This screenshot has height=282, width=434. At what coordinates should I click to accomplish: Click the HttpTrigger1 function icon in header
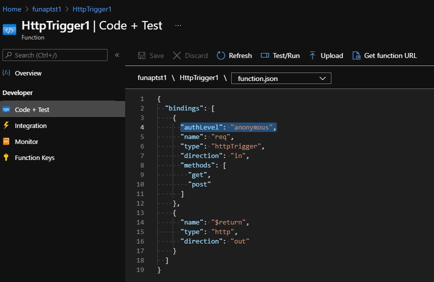pyautogui.click(x=10, y=30)
